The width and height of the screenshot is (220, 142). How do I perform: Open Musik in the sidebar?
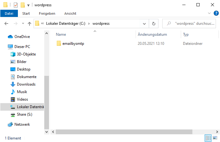[19, 92]
